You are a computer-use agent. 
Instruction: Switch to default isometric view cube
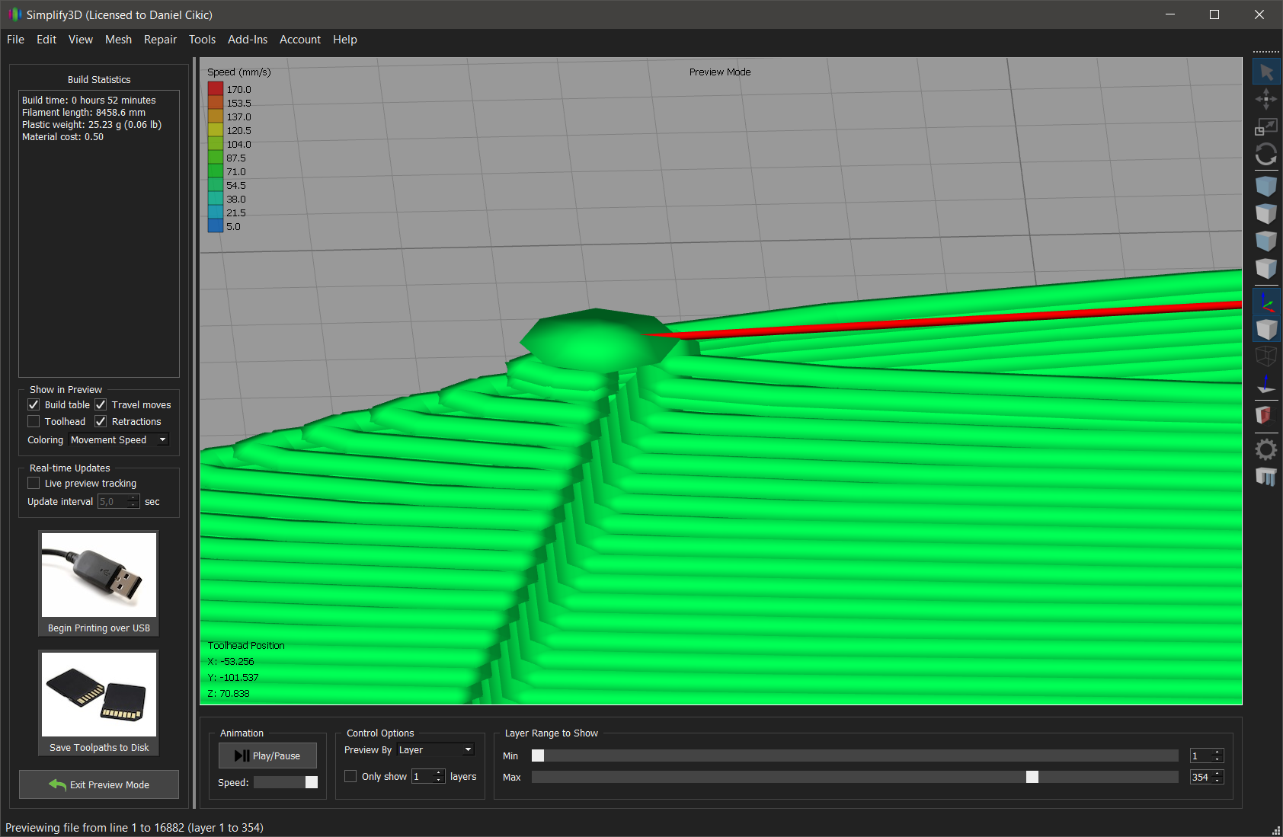click(x=1266, y=186)
